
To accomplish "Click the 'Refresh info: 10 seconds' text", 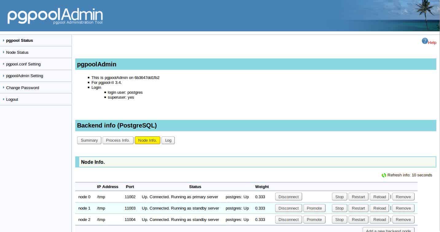I will coord(410,175).
